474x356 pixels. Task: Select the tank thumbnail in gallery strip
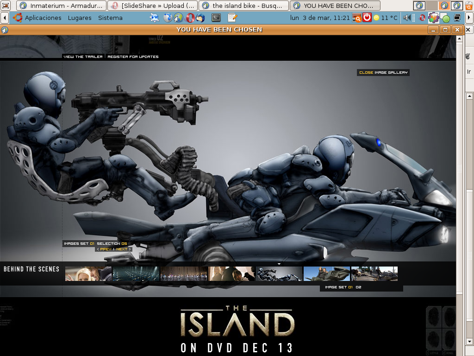tap(327, 274)
